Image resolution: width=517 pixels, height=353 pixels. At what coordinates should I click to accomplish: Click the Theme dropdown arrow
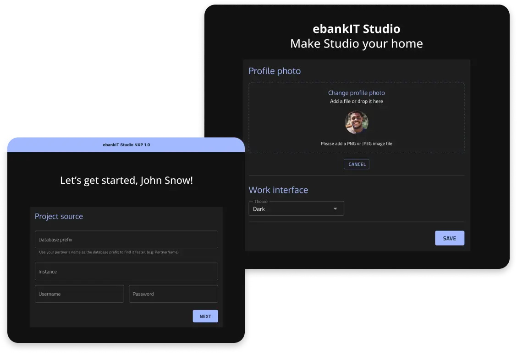click(335, 209)
